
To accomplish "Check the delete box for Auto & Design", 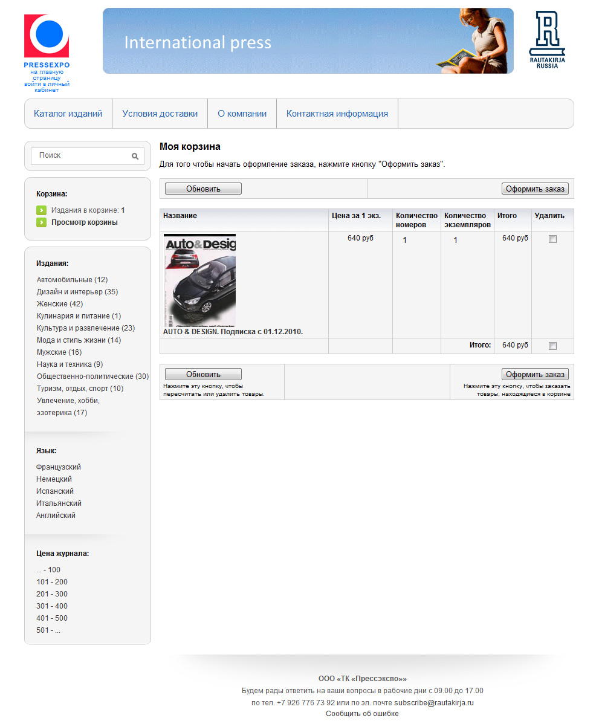I will coord(552,239).
